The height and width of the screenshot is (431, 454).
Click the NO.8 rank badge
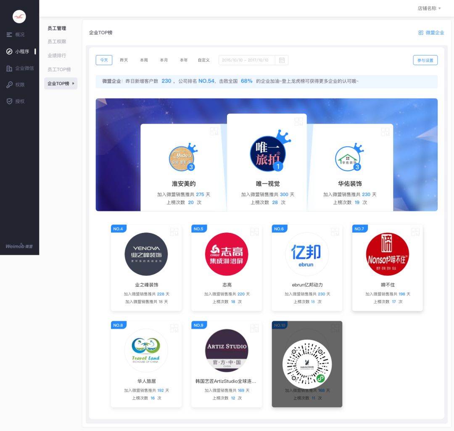118,325
